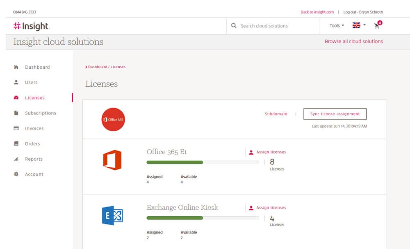Viewport: 410px width, 249px height.
Task: Click Sync license assignment button
Action: (335, 114)
